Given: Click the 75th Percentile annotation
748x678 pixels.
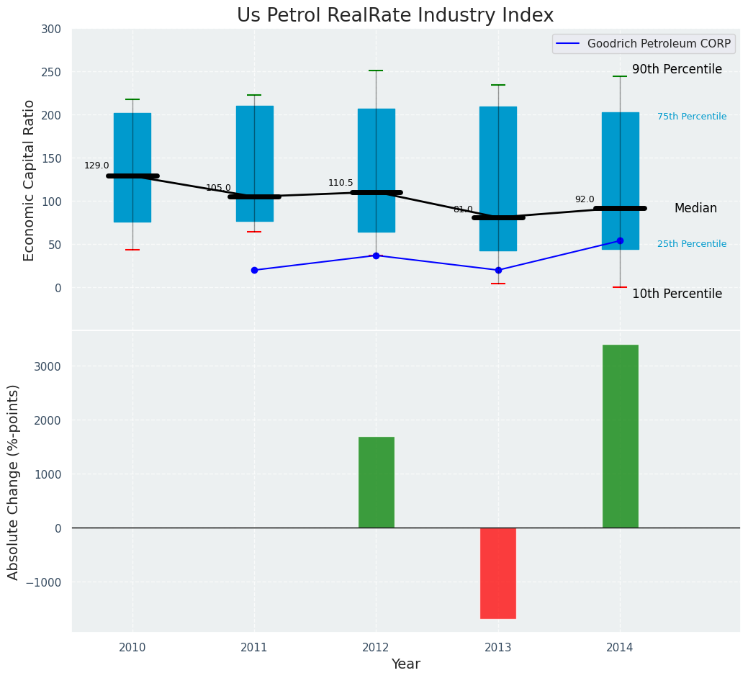Looking at the screenshot, I should click(x=691, y=117).
